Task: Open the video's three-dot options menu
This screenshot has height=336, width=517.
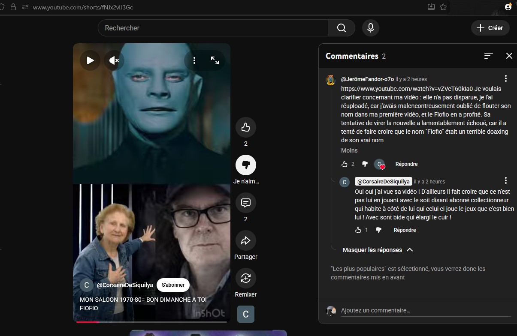Action: [194, 60]
